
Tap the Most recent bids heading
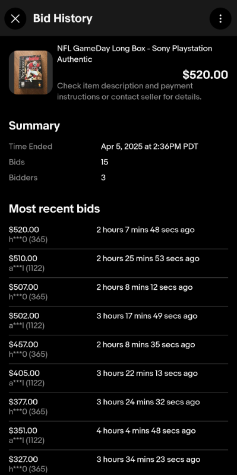[54, 209]
